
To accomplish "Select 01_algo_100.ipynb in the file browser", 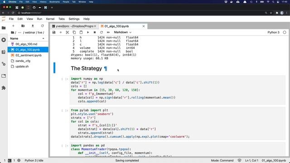I will (x=28, y=49).
